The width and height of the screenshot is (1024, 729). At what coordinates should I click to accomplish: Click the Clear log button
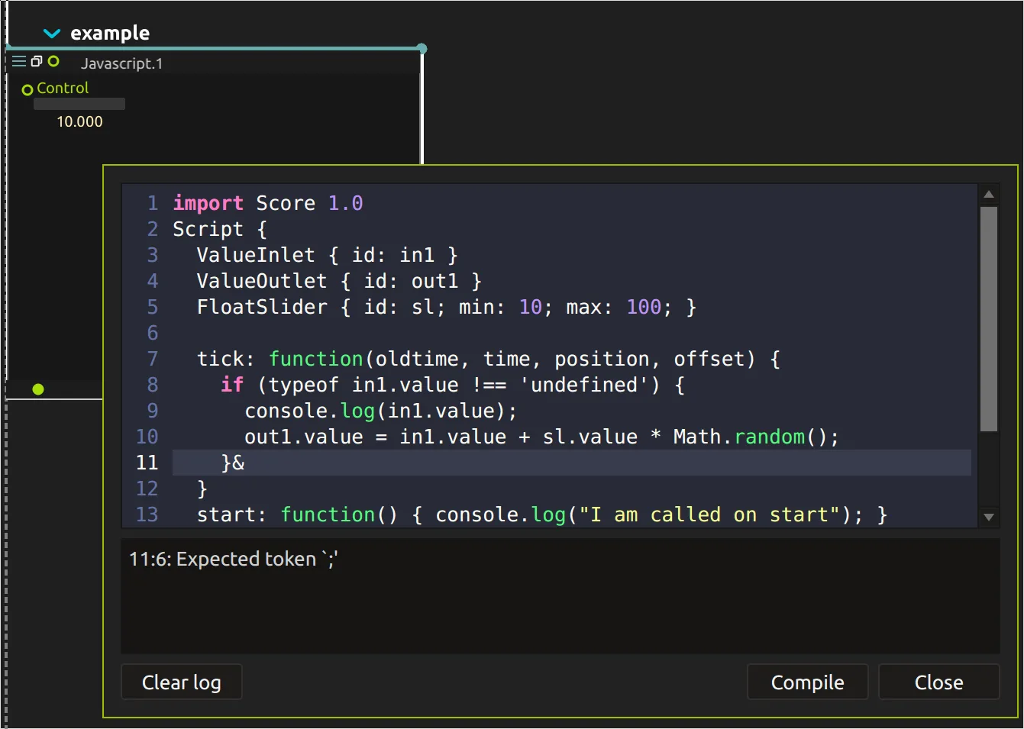tap(182, 682)
